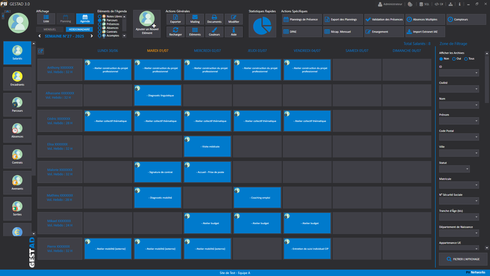Click the Modifier edit icon
The width and height of the screenshot is (490, 276).
coord(234,19)
